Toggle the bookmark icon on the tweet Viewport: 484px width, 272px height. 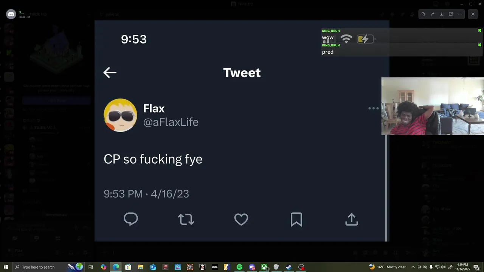pos(296,219)
